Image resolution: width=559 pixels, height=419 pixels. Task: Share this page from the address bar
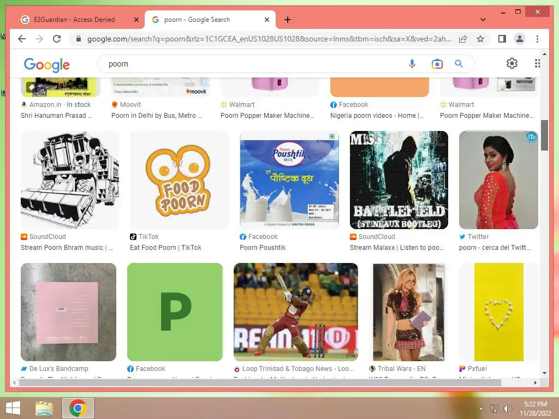pos(463,39)
